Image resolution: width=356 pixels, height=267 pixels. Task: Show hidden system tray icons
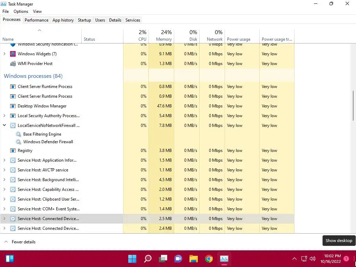(294, 259)
